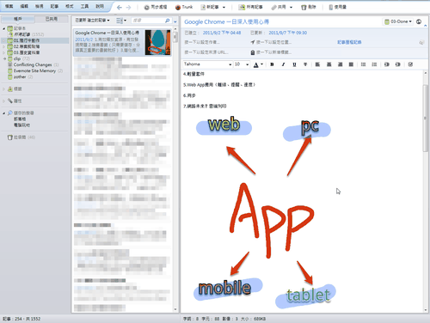
Task: Apply italic formatting
Action: click(283, 64)
